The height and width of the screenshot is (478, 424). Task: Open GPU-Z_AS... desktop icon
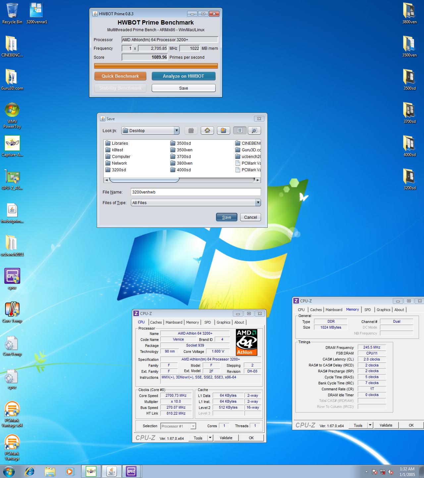(12, 179)
